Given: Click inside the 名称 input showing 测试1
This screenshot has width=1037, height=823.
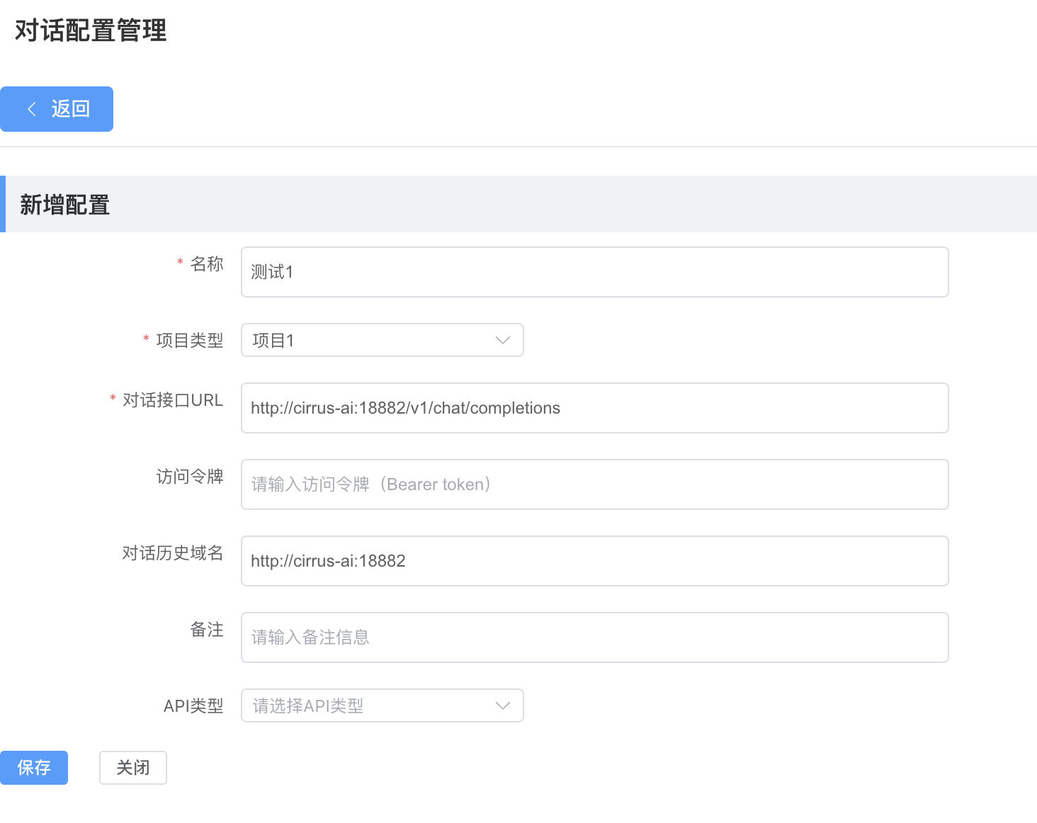Looking at the screenshot, I should click(594, 272).
